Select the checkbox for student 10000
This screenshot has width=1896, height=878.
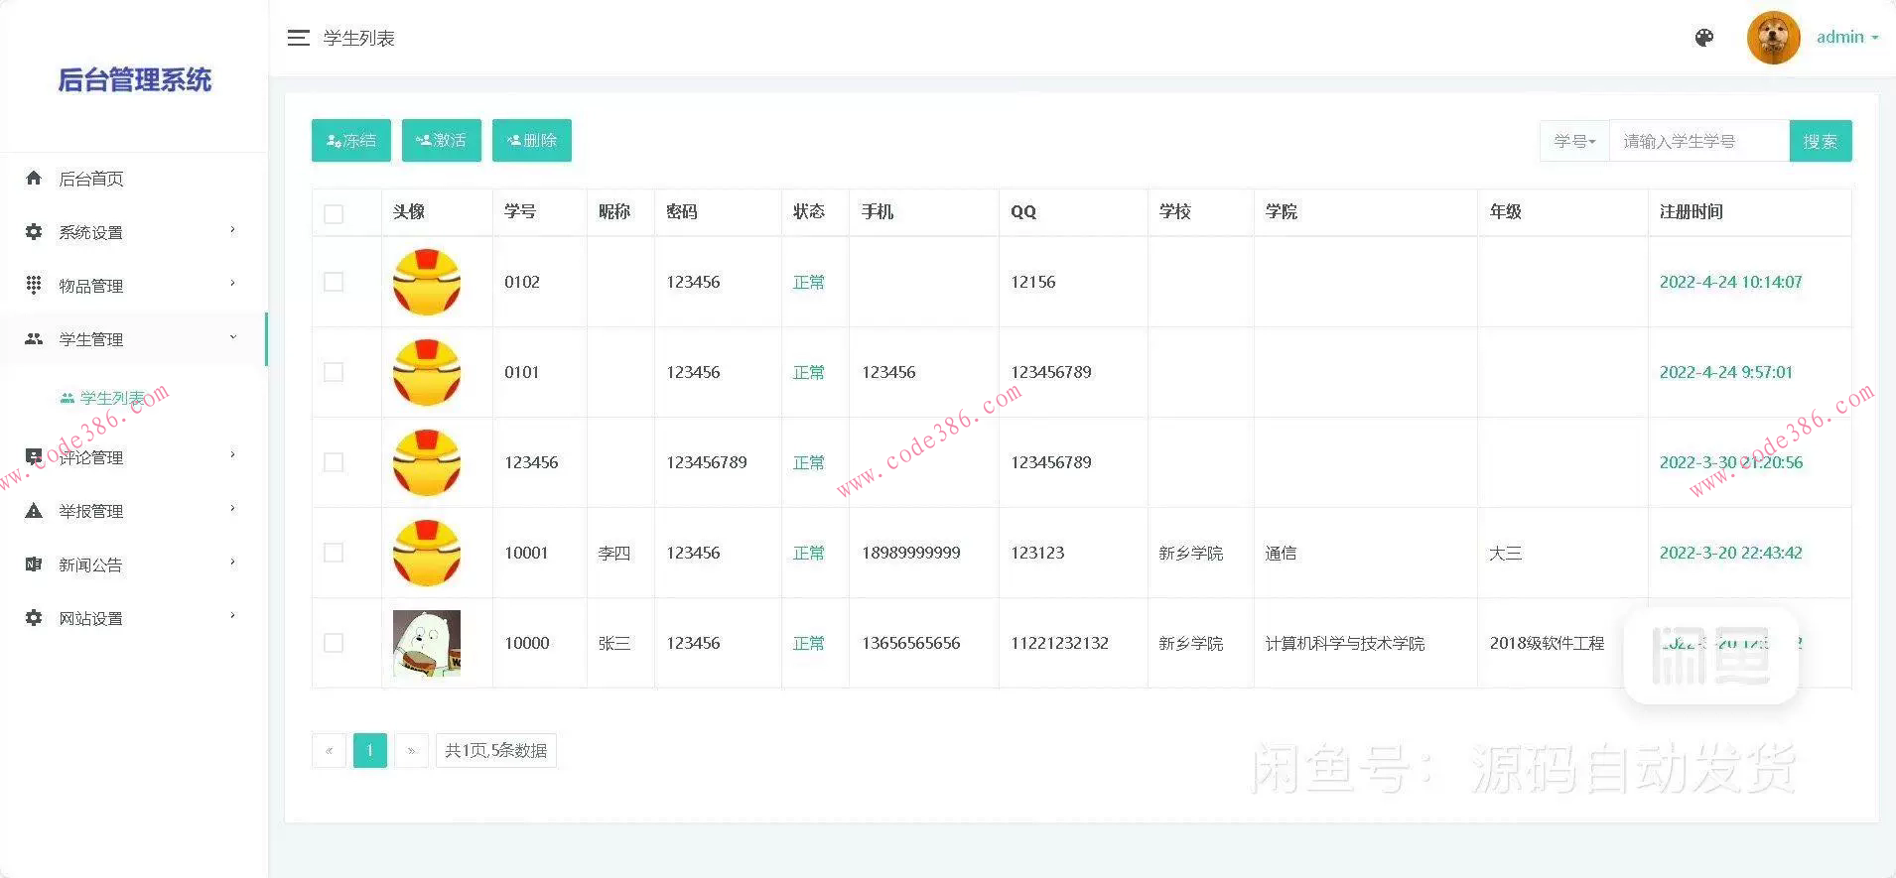334,643
